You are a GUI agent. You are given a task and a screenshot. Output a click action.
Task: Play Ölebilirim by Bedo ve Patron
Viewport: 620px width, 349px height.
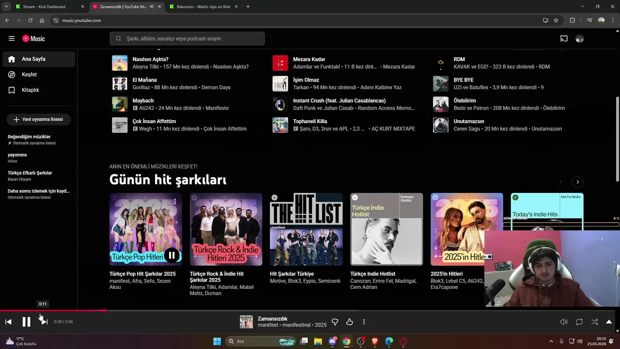441,104
